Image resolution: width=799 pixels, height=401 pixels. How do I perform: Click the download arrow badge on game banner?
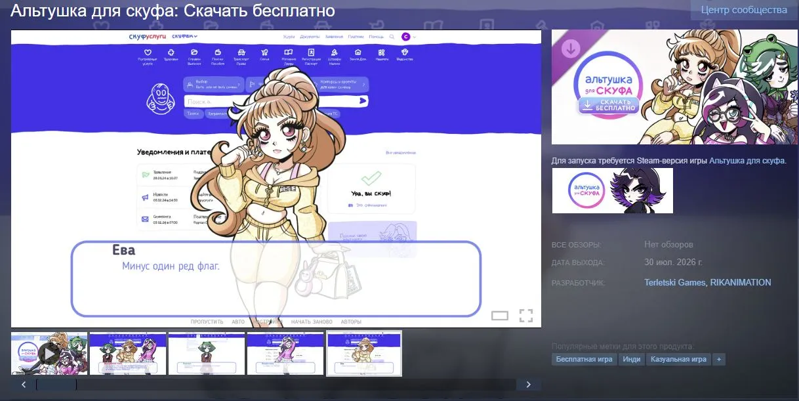tap(571, 49)
